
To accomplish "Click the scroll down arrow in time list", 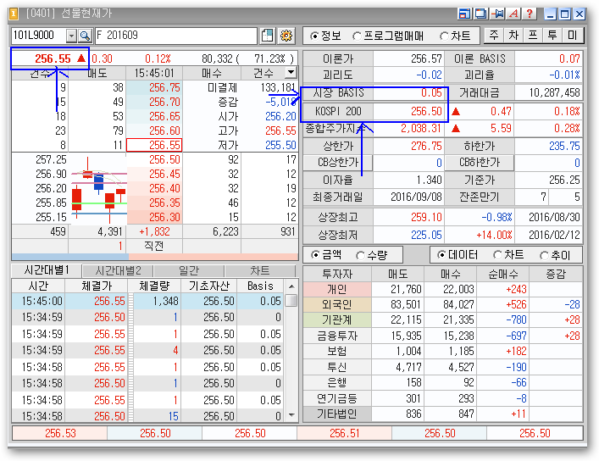I will coord(291,415).
